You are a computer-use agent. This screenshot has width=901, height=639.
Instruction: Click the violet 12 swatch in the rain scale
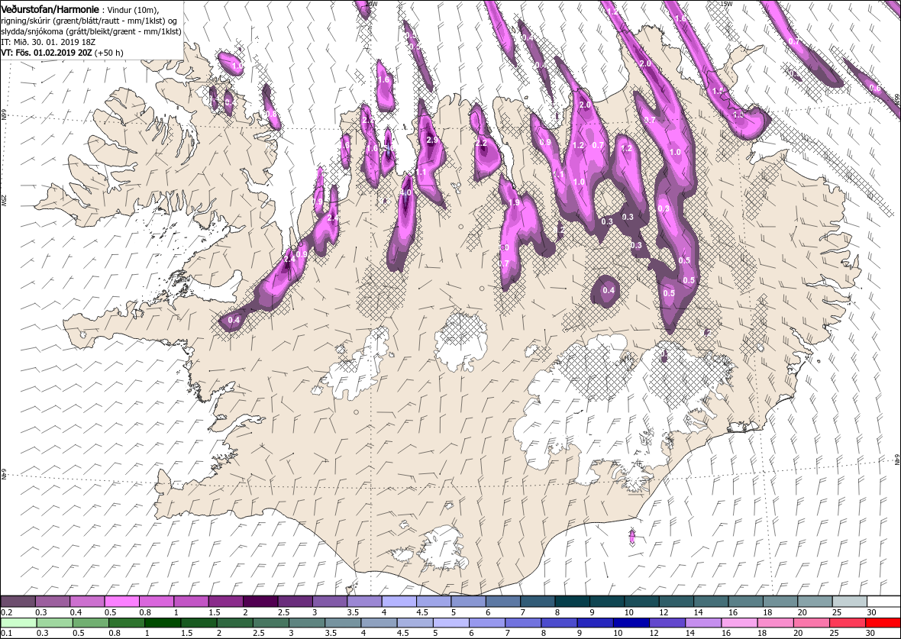point(667,623)
